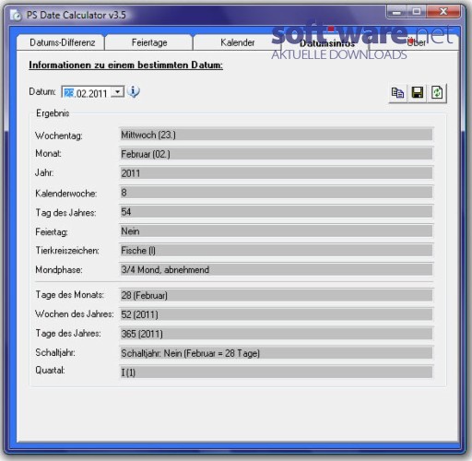This screenshot has width=472, height=461.
Task: Switch to the Feiertage tab
Action: pyautogui.click(x=149, y=42)
